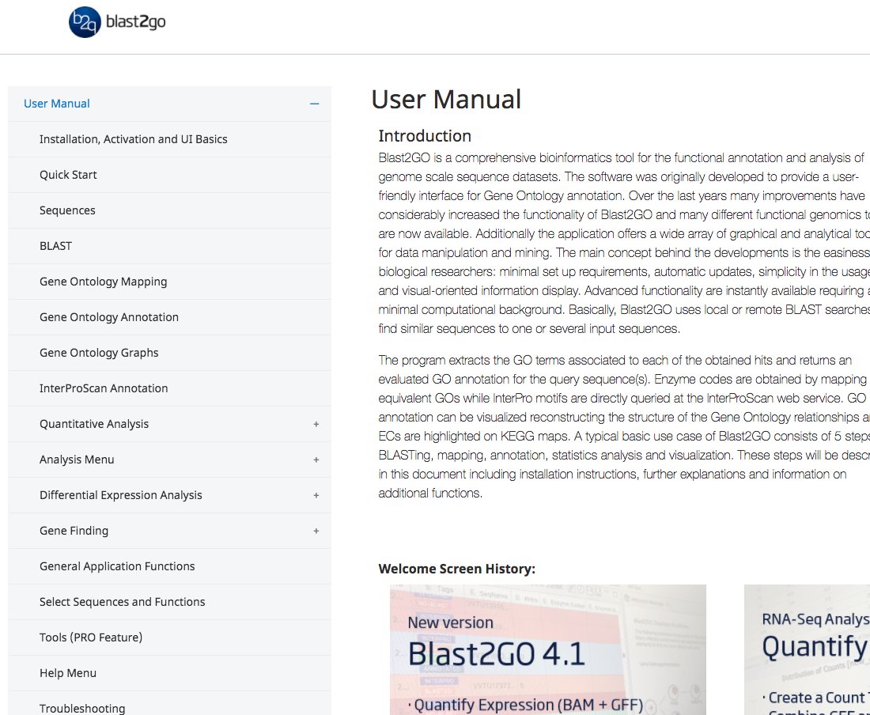
Task: Click the Introduction heading
Action: [425, 136]
